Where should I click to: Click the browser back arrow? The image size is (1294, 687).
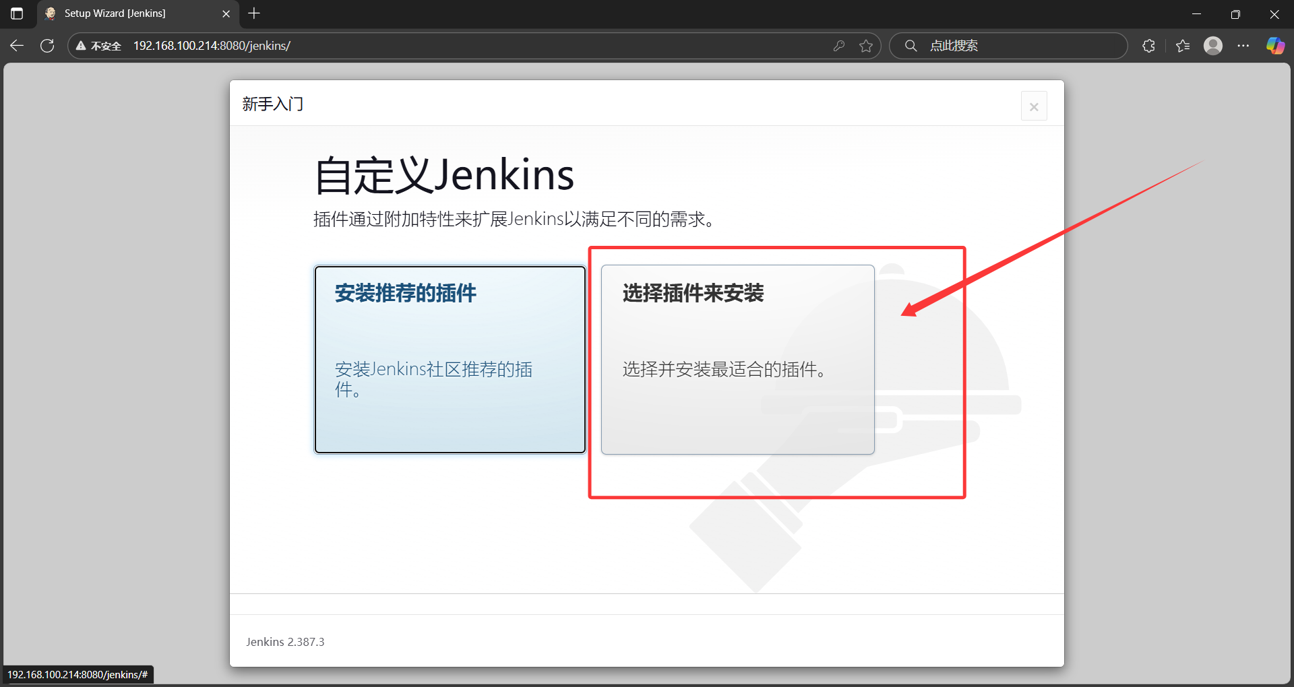(17, 46)
